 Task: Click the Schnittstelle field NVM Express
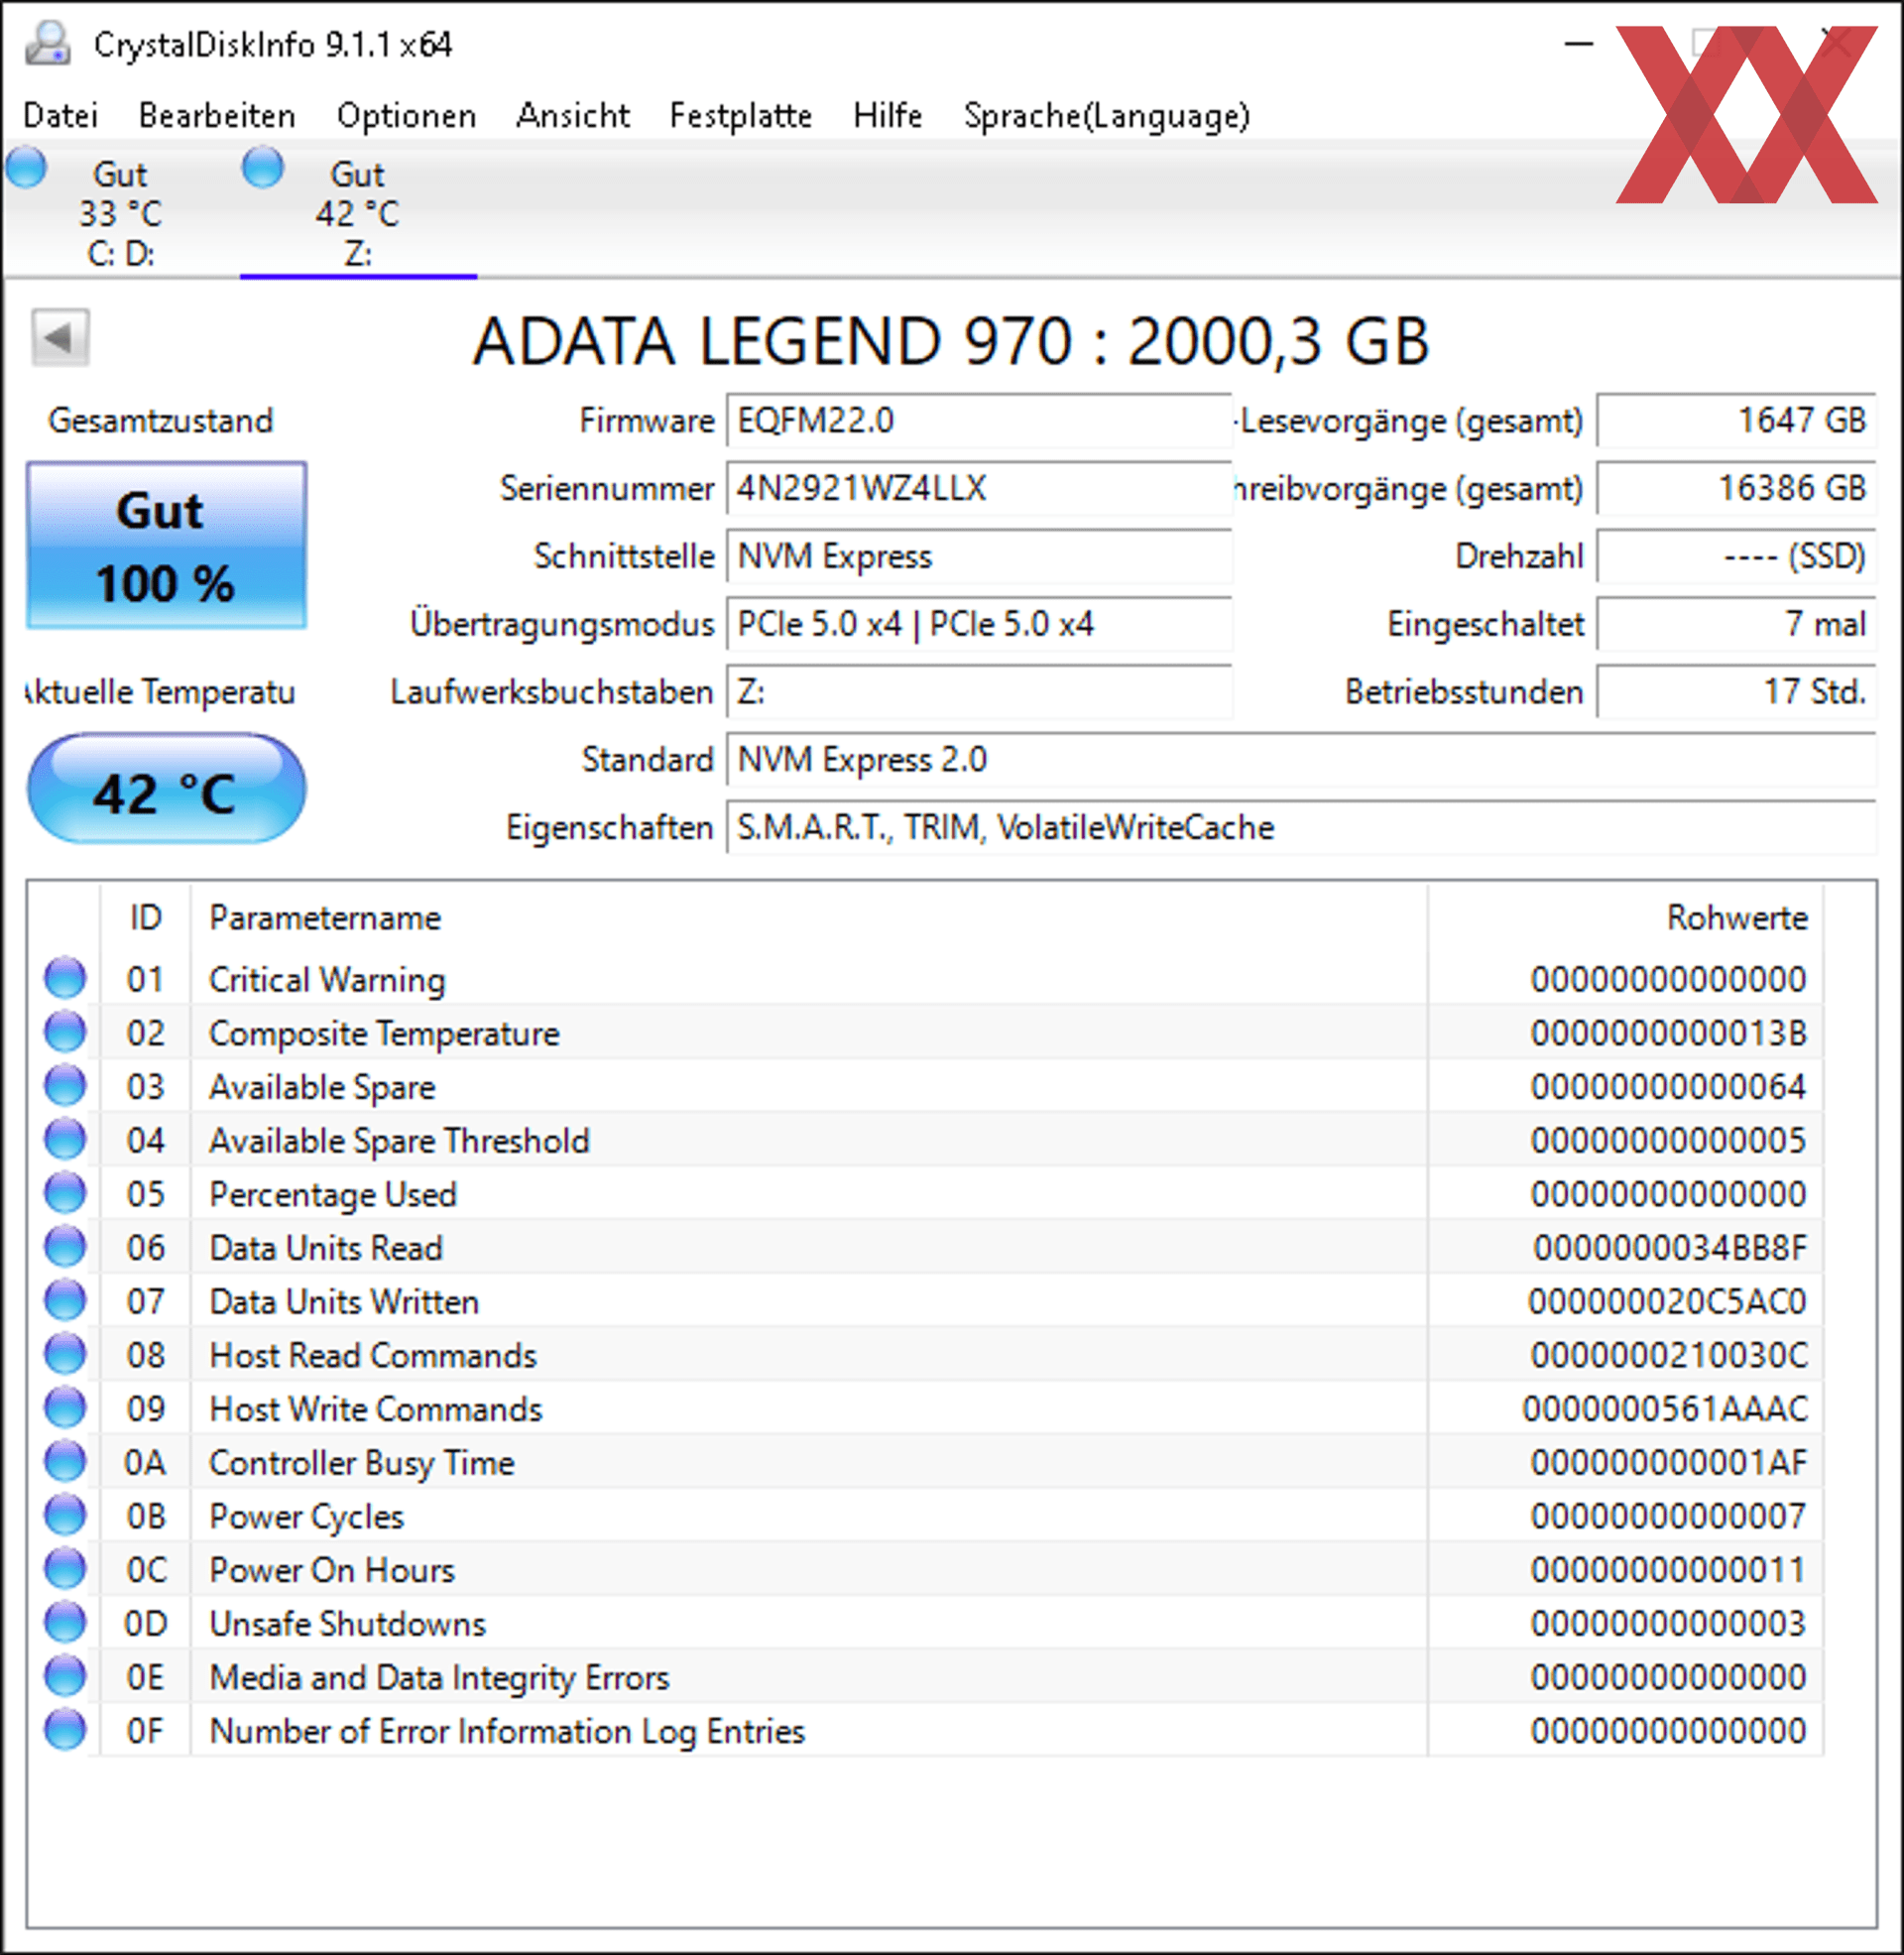tap(979, 557)
